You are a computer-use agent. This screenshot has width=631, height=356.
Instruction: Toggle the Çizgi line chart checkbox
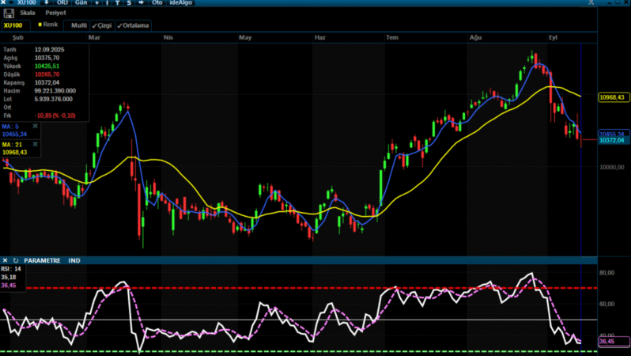(101, 25)
